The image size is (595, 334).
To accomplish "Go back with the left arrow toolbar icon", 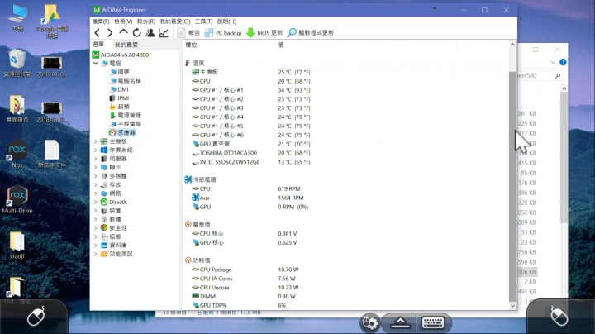I will [x=98, y=32].
